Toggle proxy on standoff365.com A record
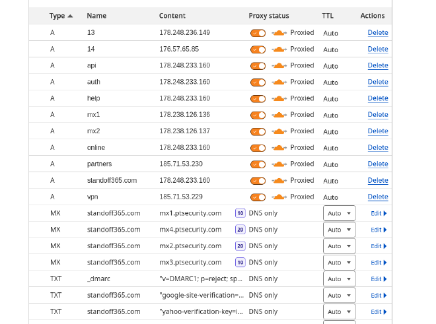436x324 pixels. pos(258,181)
